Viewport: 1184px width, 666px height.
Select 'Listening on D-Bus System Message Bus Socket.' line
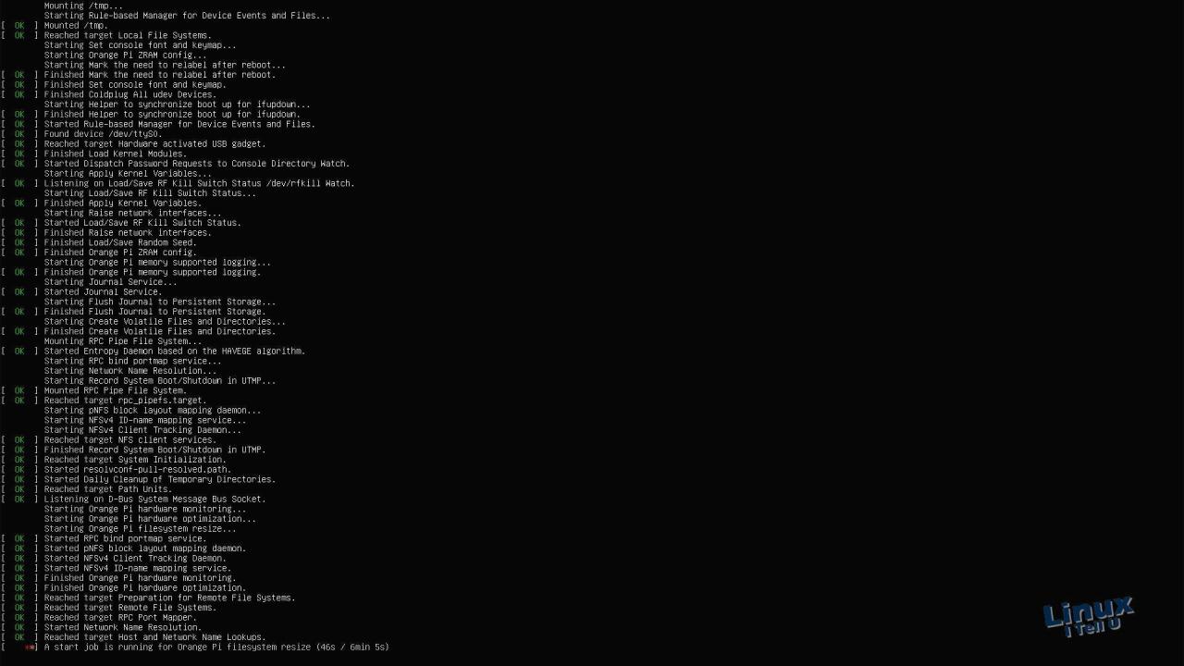pos(154,499)
